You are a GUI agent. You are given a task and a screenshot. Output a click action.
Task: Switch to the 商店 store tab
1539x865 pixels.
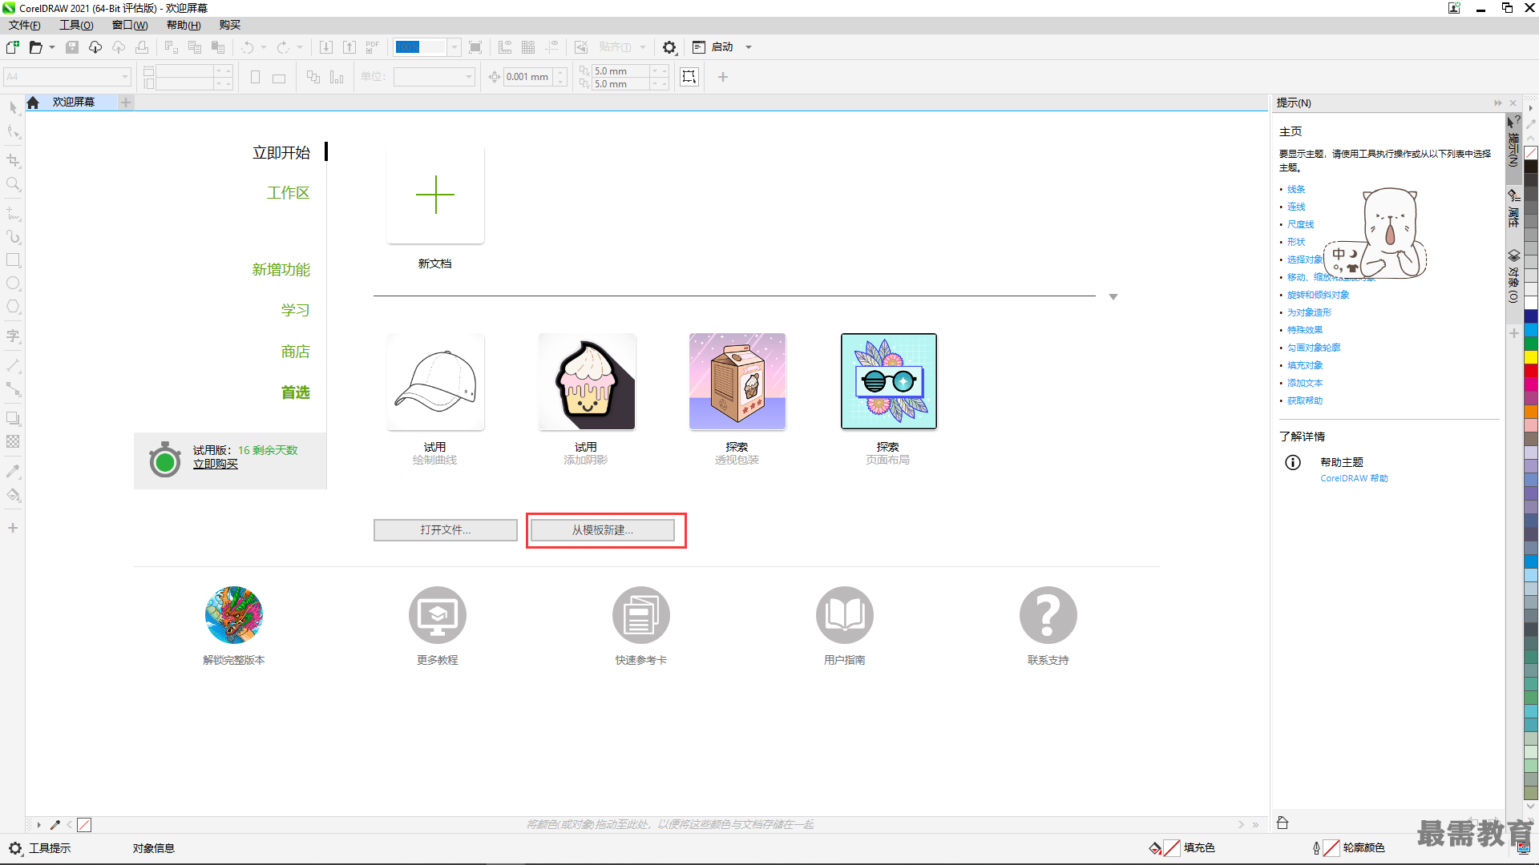coord(296,352)
